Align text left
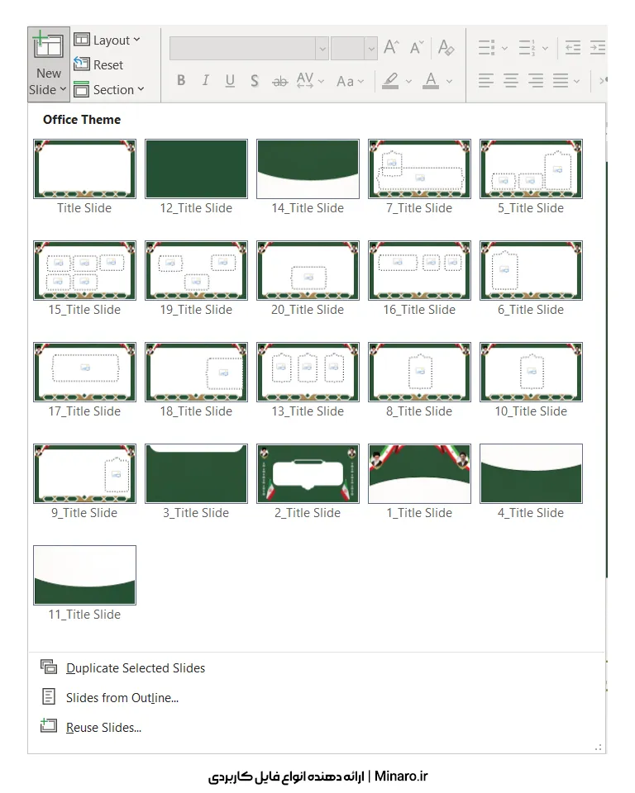 [485, 80]
